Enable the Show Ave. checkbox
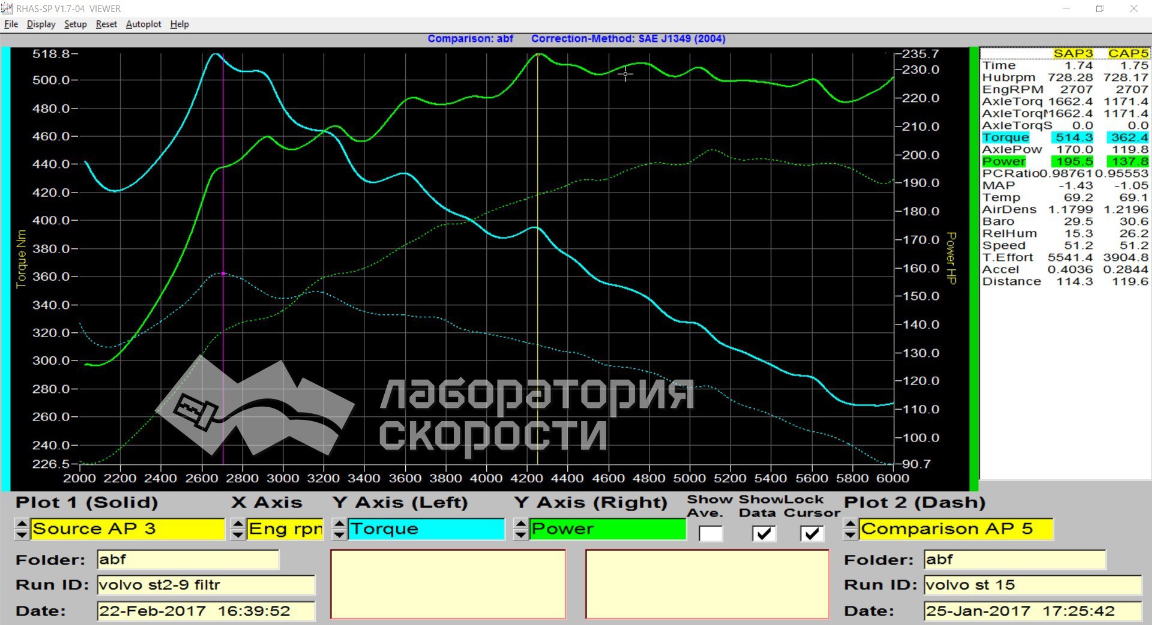 (x=711, y=533)
